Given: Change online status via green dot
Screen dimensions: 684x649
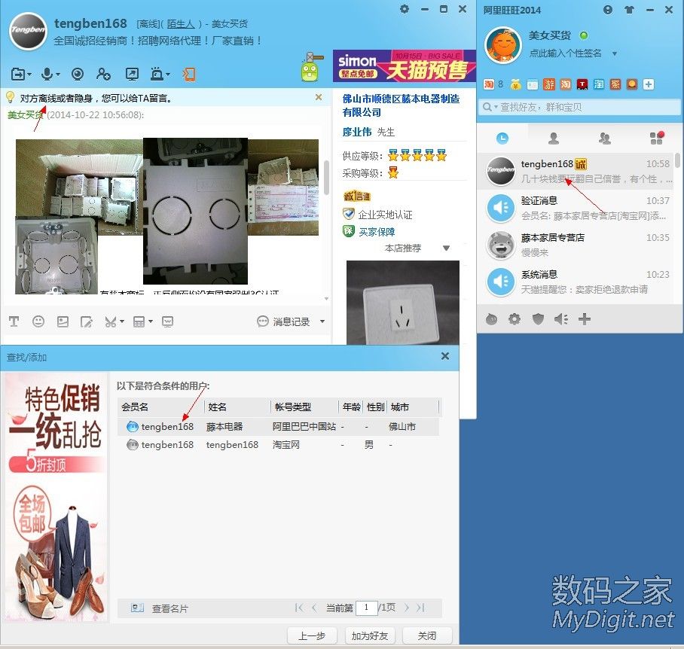Looking at the screenshot, I should click(x=584, y=35).
